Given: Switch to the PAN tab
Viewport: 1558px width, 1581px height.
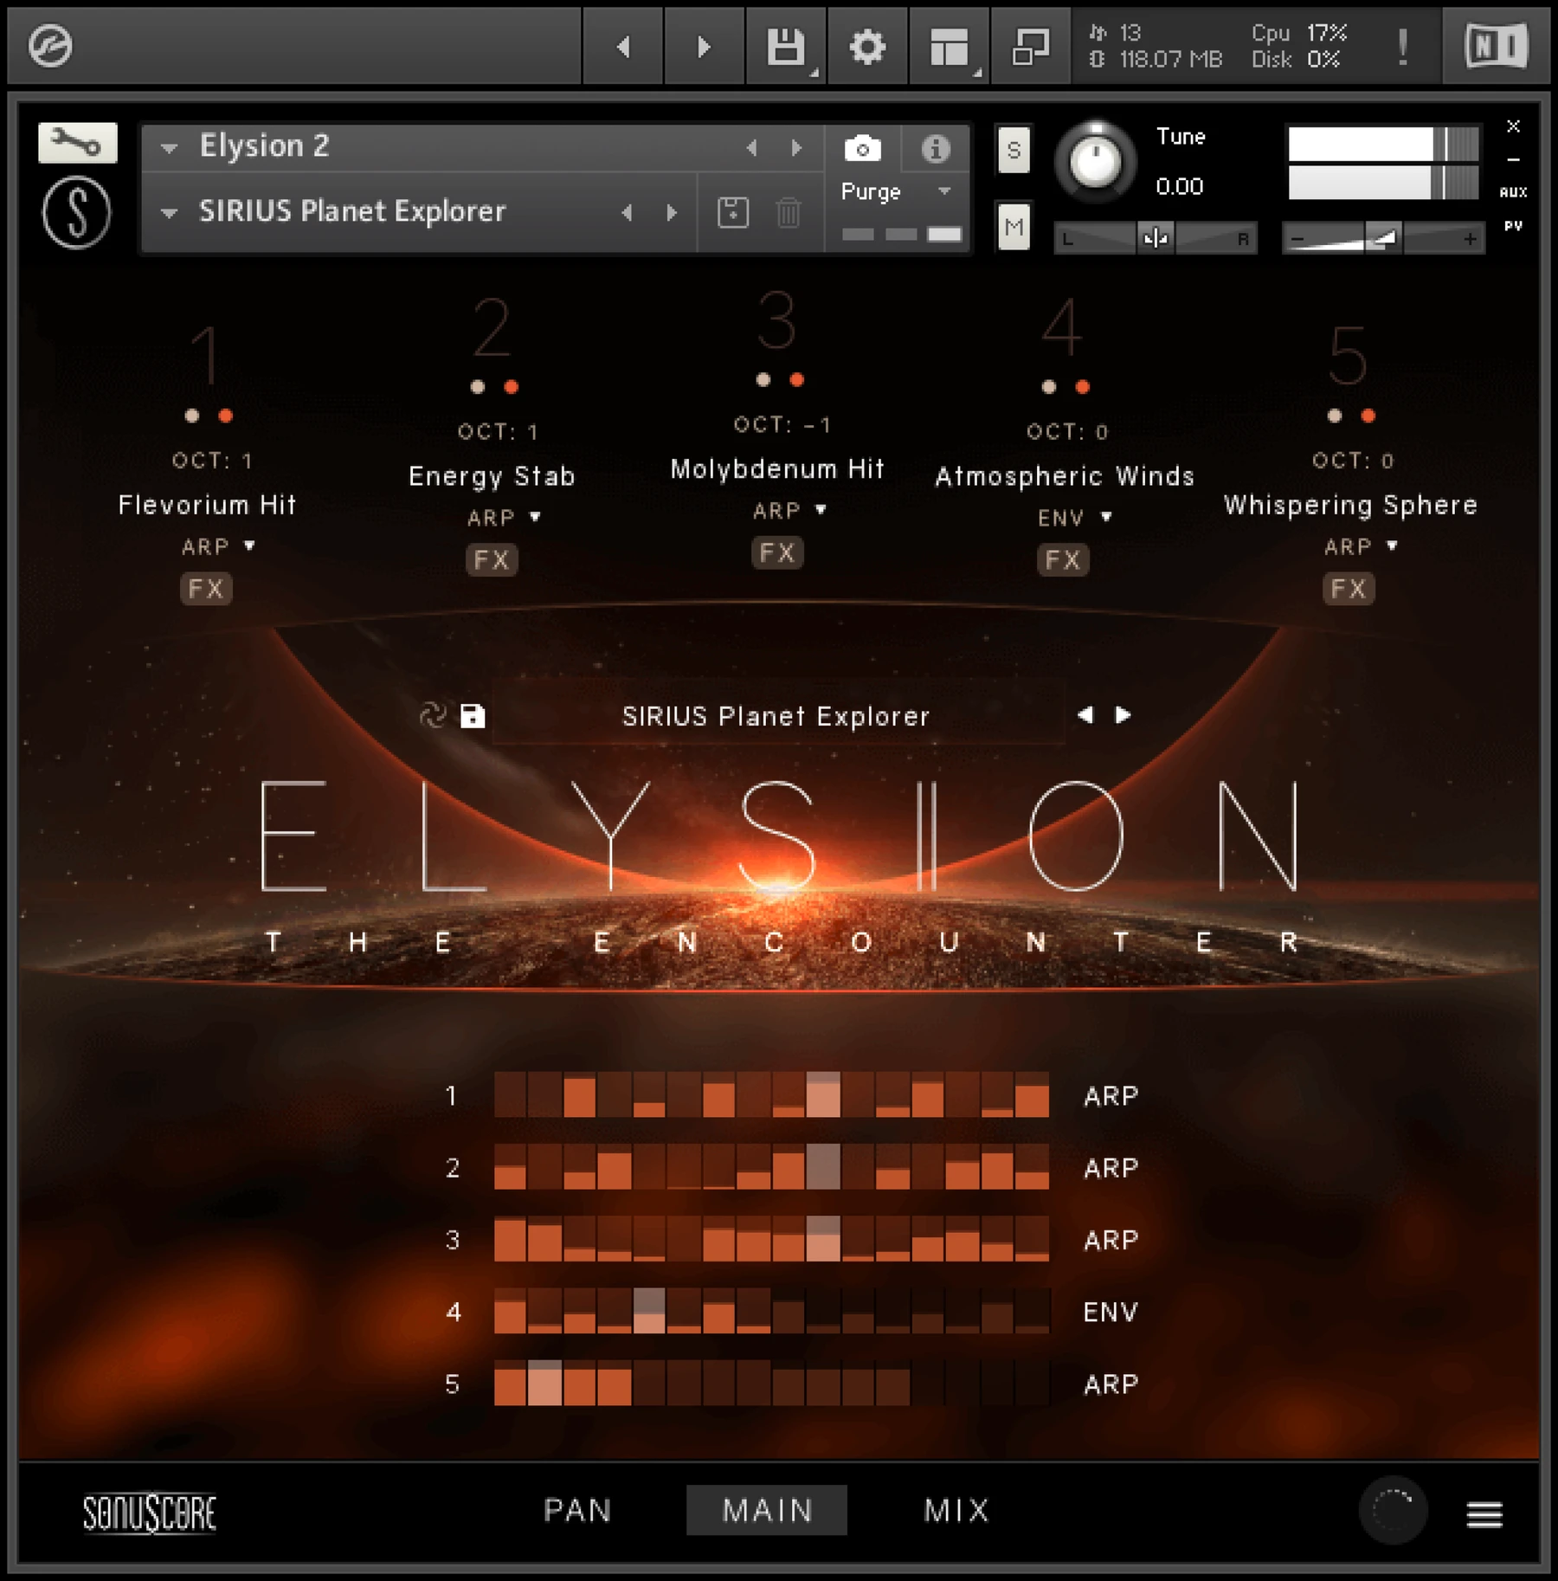Looking at the screenshot, I should point(577,1511).
